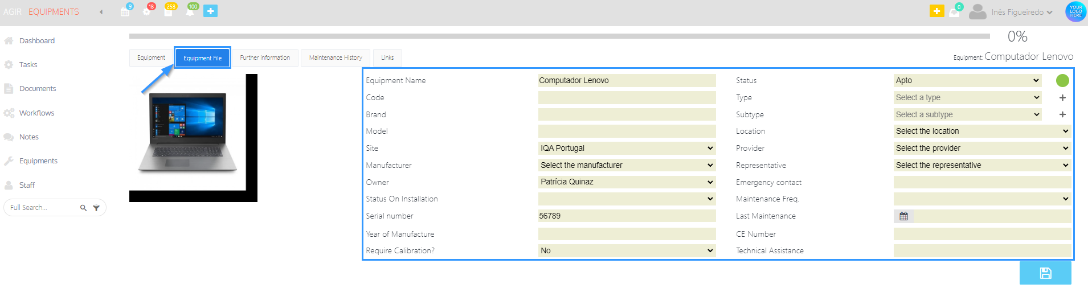Open the Select the manufacturer dropdown

point(627,166)
